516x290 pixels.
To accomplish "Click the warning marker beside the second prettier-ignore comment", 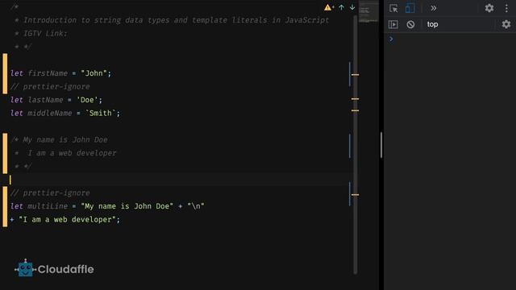I will tap(355, 195).
